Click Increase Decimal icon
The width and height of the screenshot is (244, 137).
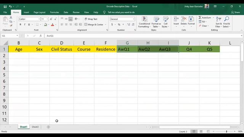129,24
